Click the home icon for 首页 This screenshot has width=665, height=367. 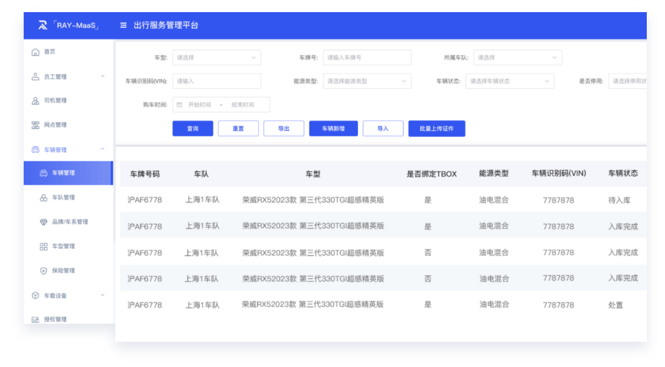pyautogui.click(x=35, y=52)
